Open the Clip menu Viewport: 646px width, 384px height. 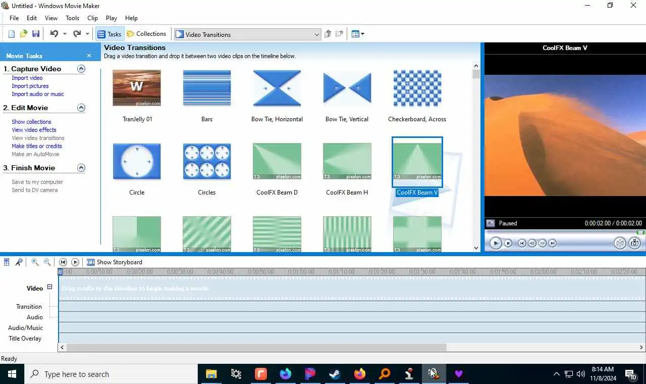[92, 18]
